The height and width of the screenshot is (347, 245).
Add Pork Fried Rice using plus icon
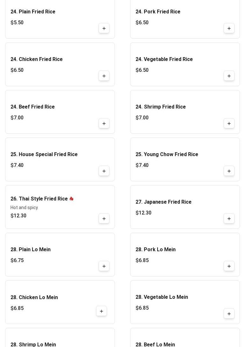(x=229, y=28)
